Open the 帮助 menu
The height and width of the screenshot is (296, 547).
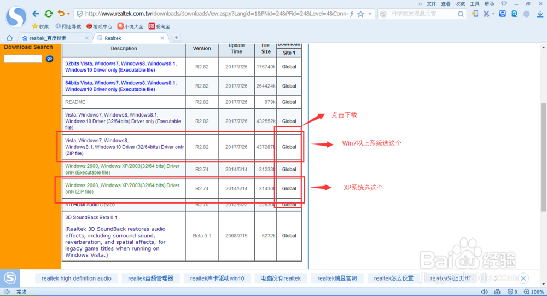point(489,4)
